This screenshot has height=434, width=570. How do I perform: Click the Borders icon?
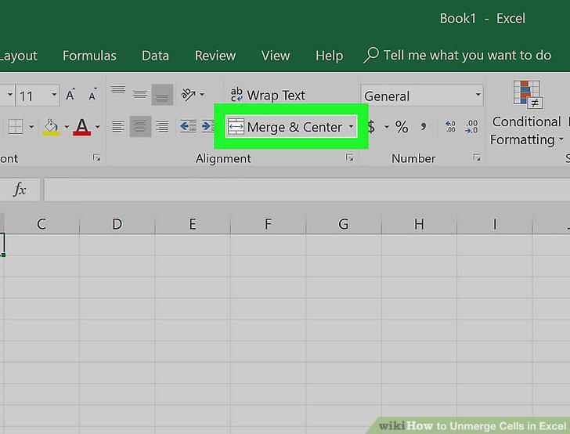(x=16, y=127)
